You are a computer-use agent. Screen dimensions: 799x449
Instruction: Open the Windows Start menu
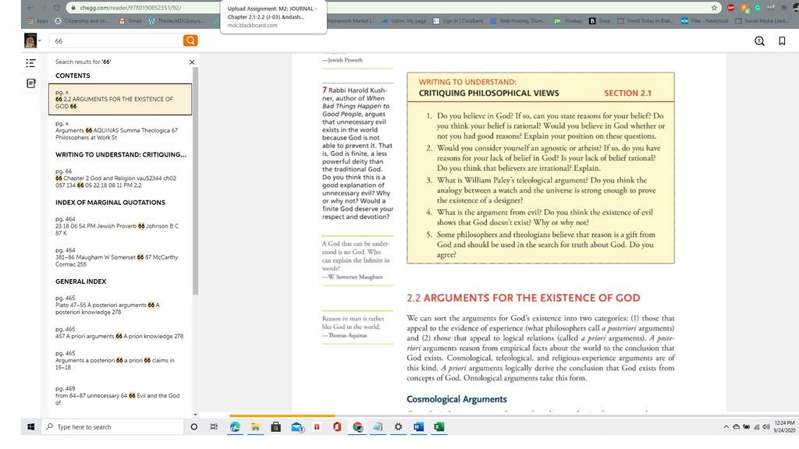30,426
